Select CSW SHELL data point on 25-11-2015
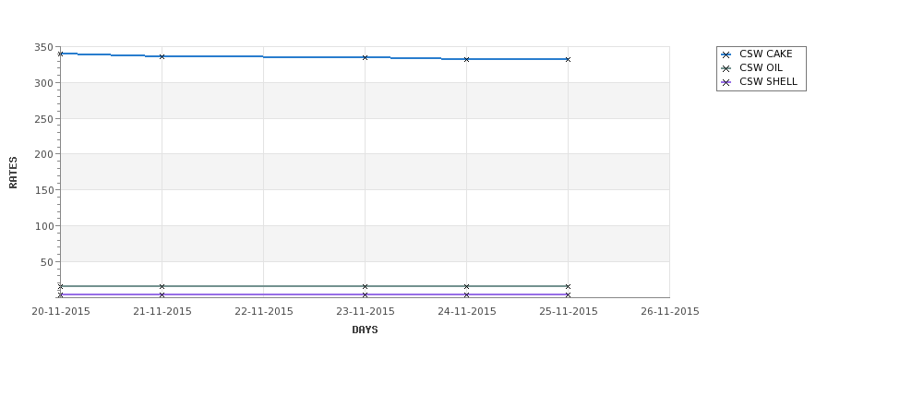The width and height of the screenshot is (900, 396). pos(569,295)
